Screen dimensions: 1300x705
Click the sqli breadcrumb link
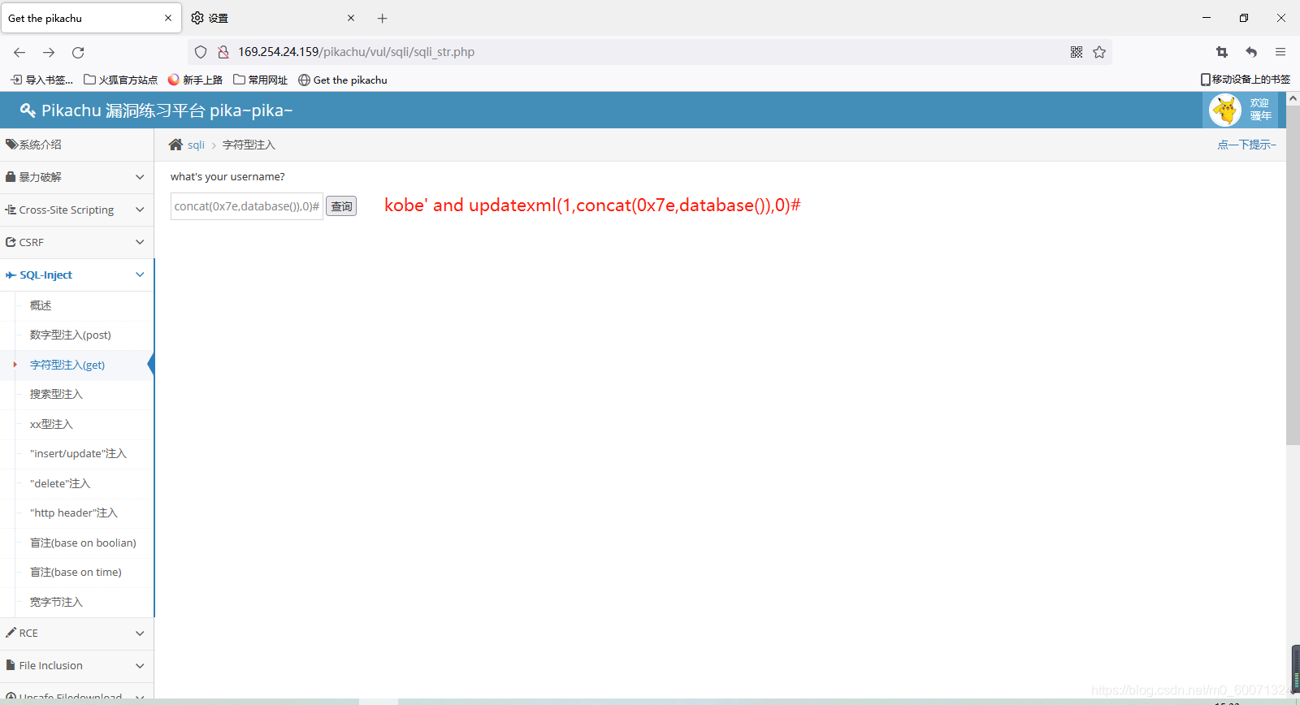(196, 145)
